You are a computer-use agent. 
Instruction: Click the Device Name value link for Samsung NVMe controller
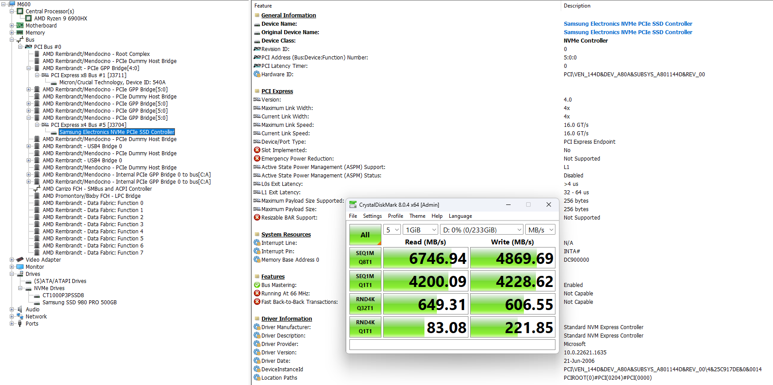tap(628, 24)
